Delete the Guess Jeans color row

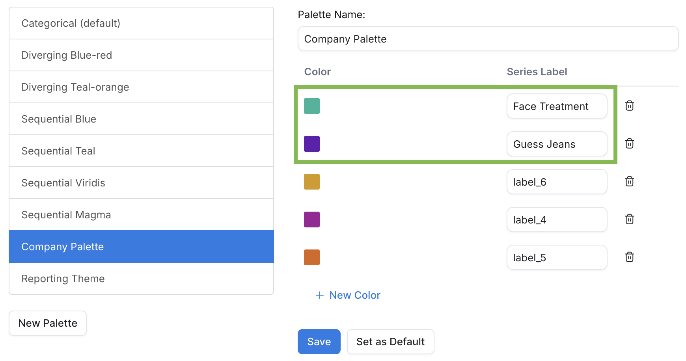pos(629,143)
